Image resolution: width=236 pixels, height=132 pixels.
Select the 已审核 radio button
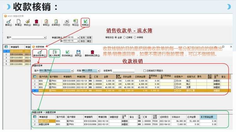124,37
